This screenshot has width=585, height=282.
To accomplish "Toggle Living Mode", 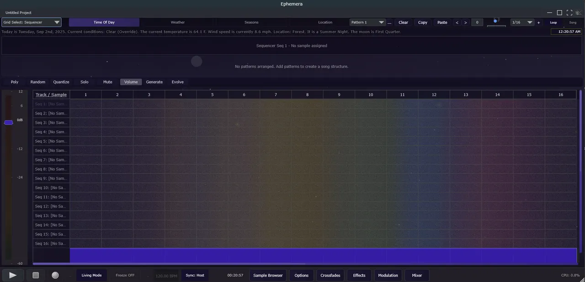I will pos(91,275).
